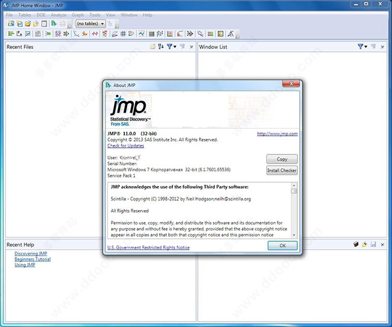This screenshot has height=327, width=392.
Task: Click the open folder icon in toolbar
Action: point(28,24)
